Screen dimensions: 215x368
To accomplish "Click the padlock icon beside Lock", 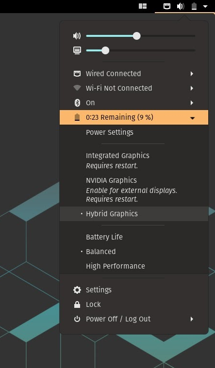I will tap(77, 304).
